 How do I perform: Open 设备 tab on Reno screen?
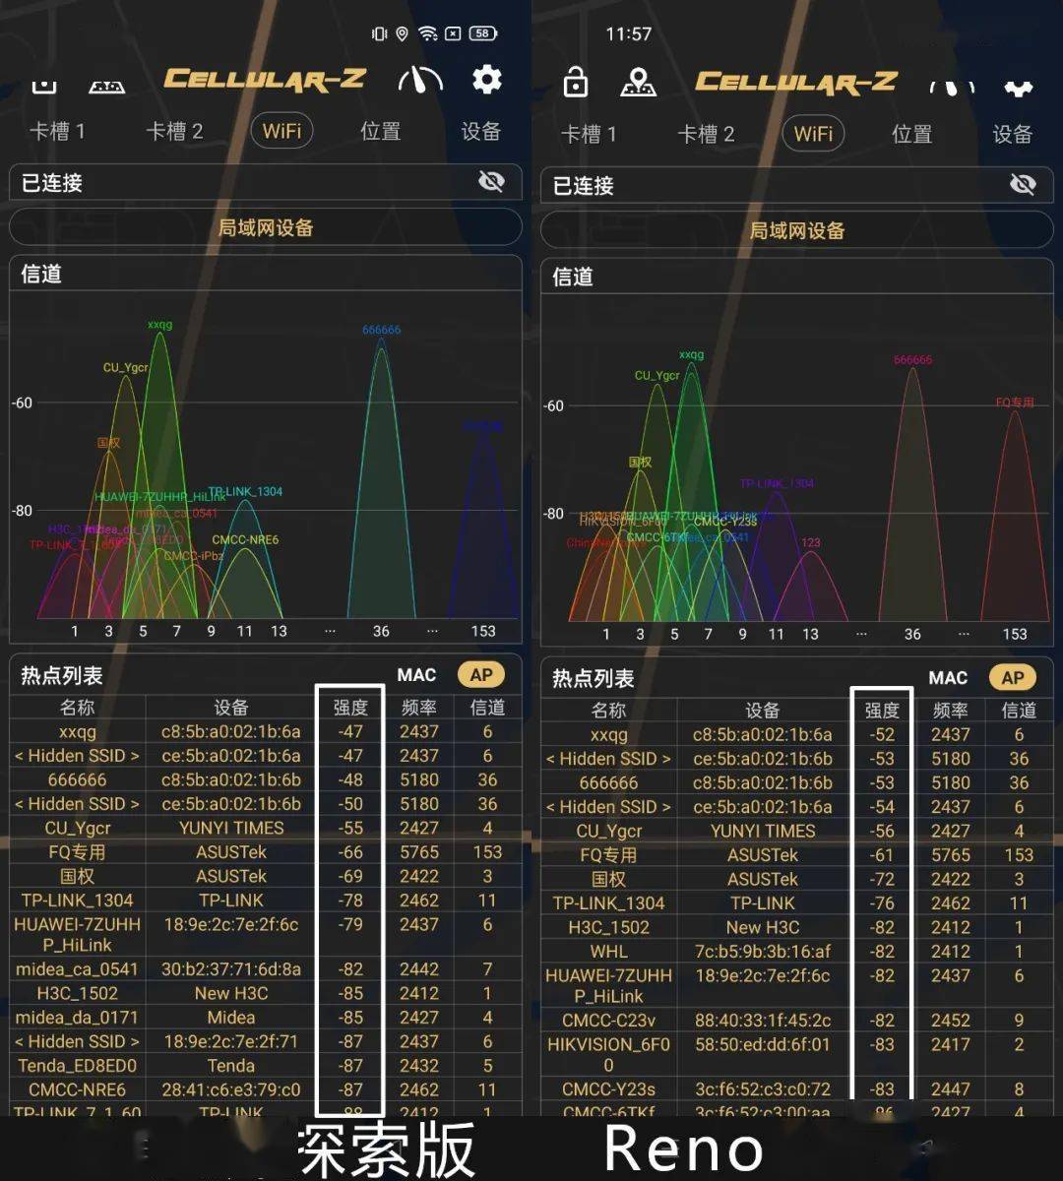tap(1013, 134)
